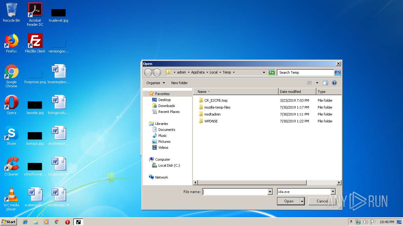Open dialog Help question mark
403x226 pixels.
(334, 83)
